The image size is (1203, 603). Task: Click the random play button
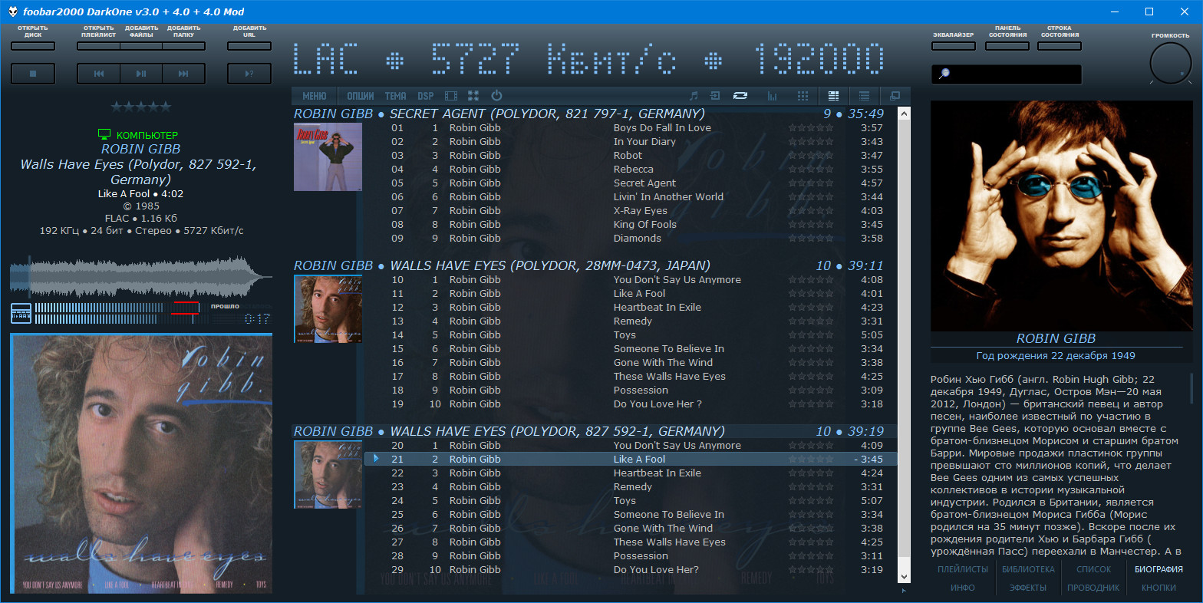pyautogui.click(x=249, y=74)
